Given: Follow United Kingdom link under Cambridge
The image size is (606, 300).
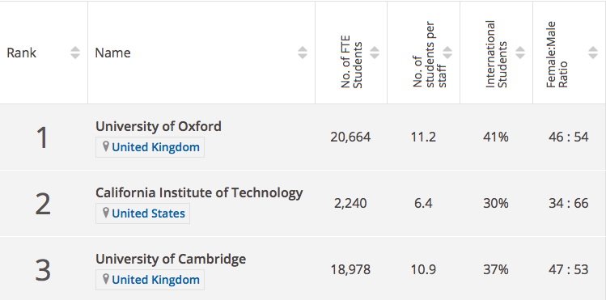Looking at the screenshot, I should click(x=156, y=280).
